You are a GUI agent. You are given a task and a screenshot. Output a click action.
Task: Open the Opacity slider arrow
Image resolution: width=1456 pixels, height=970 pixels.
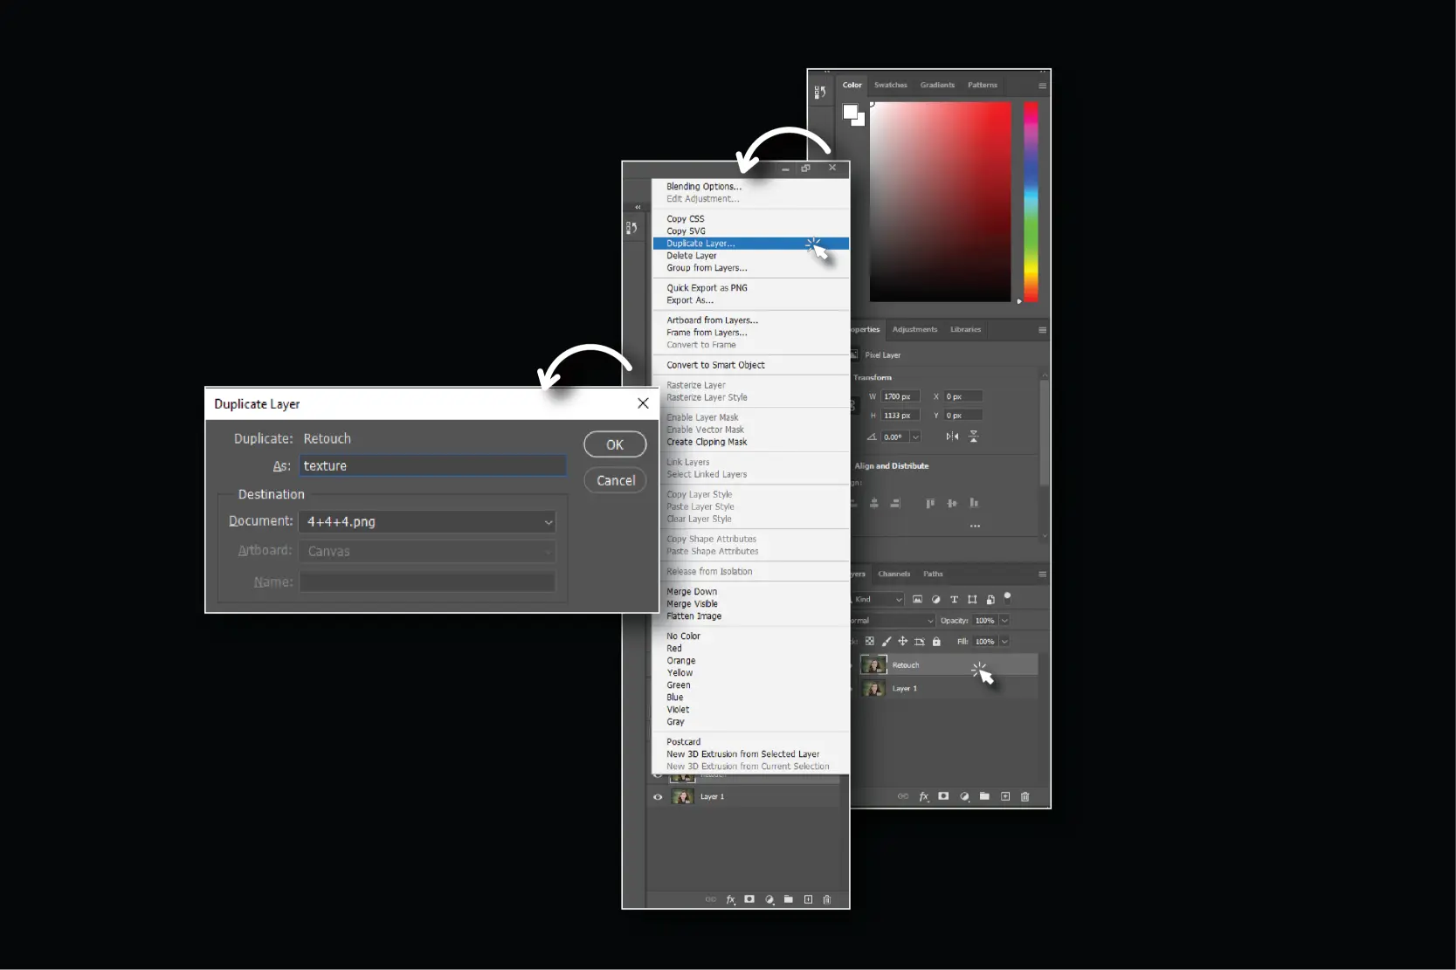1004,621
